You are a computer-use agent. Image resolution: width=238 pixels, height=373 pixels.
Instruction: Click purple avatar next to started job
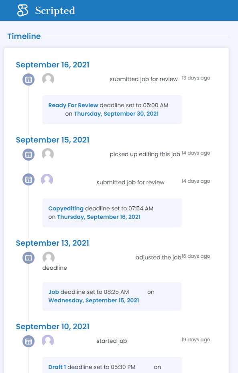pyautogui.click(x=48, y=341)
